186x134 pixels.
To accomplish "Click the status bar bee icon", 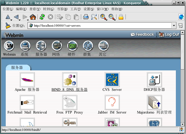I will [181, 129].
